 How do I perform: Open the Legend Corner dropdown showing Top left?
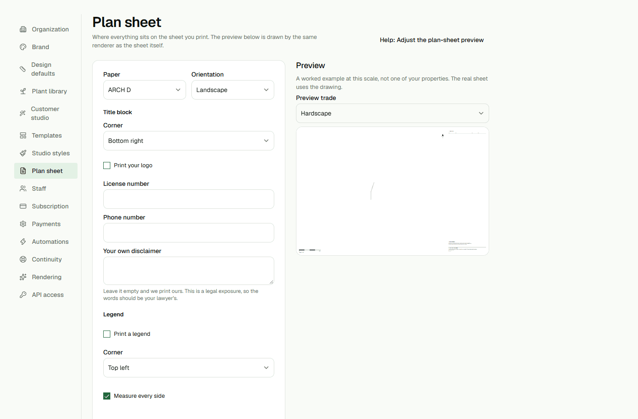[189, 368]
